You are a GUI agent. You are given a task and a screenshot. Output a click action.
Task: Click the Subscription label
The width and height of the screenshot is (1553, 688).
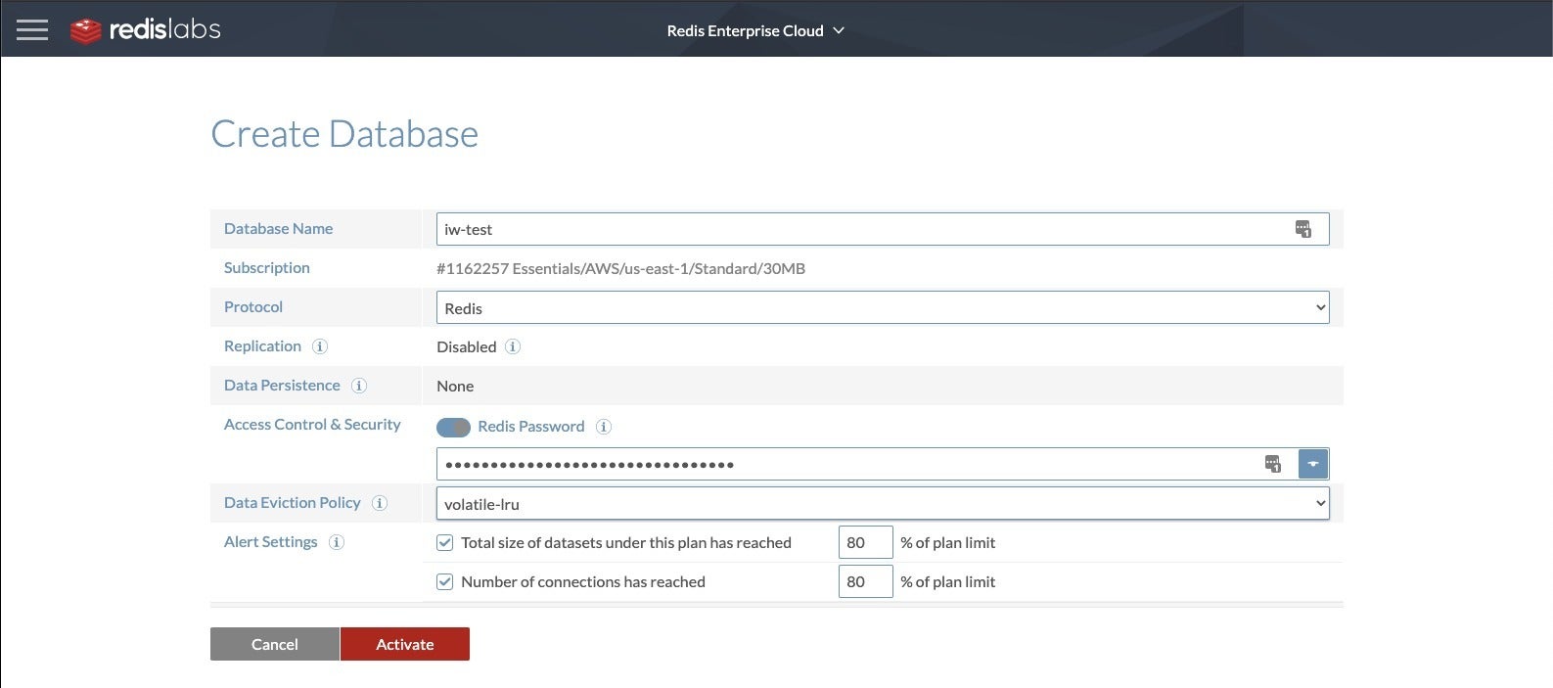click(x=267, y=267)
